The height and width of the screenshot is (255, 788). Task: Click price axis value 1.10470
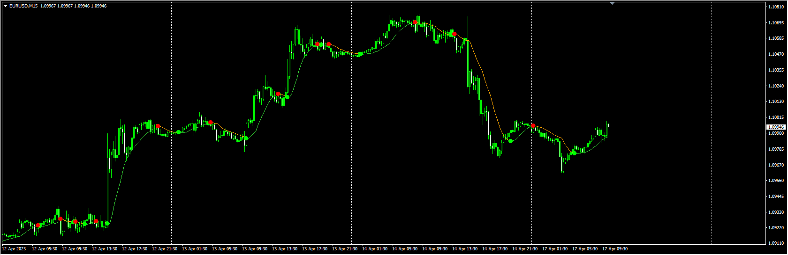pos(776,54)
